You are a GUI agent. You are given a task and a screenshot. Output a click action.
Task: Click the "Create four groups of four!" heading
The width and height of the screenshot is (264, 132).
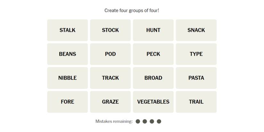(132, 11)
